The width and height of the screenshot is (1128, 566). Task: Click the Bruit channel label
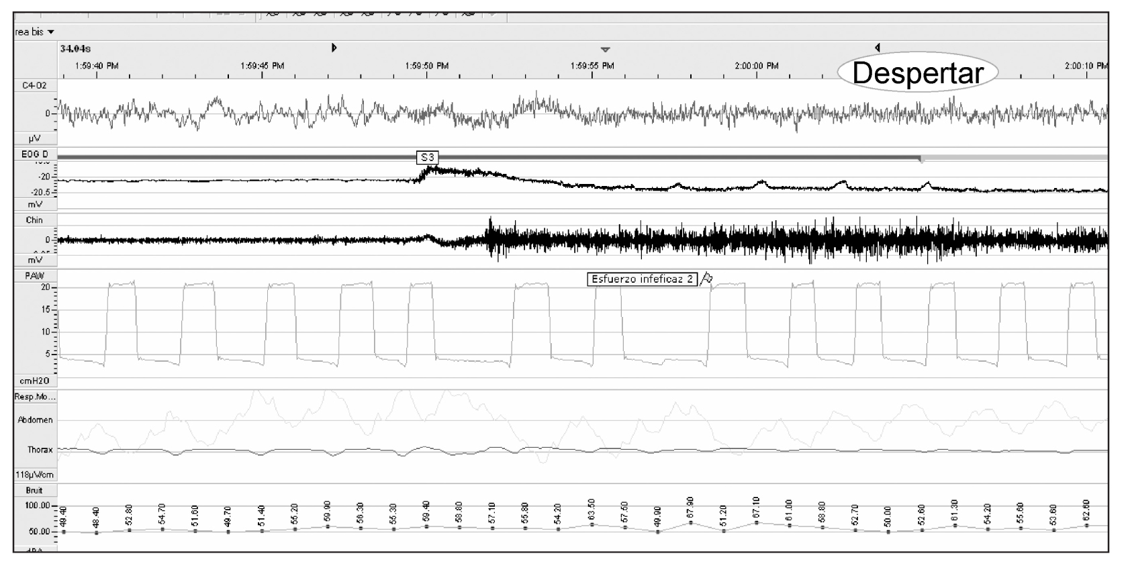[34, 490]
